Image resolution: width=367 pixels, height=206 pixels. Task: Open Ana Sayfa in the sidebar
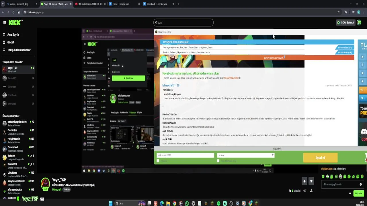[13, 35]
